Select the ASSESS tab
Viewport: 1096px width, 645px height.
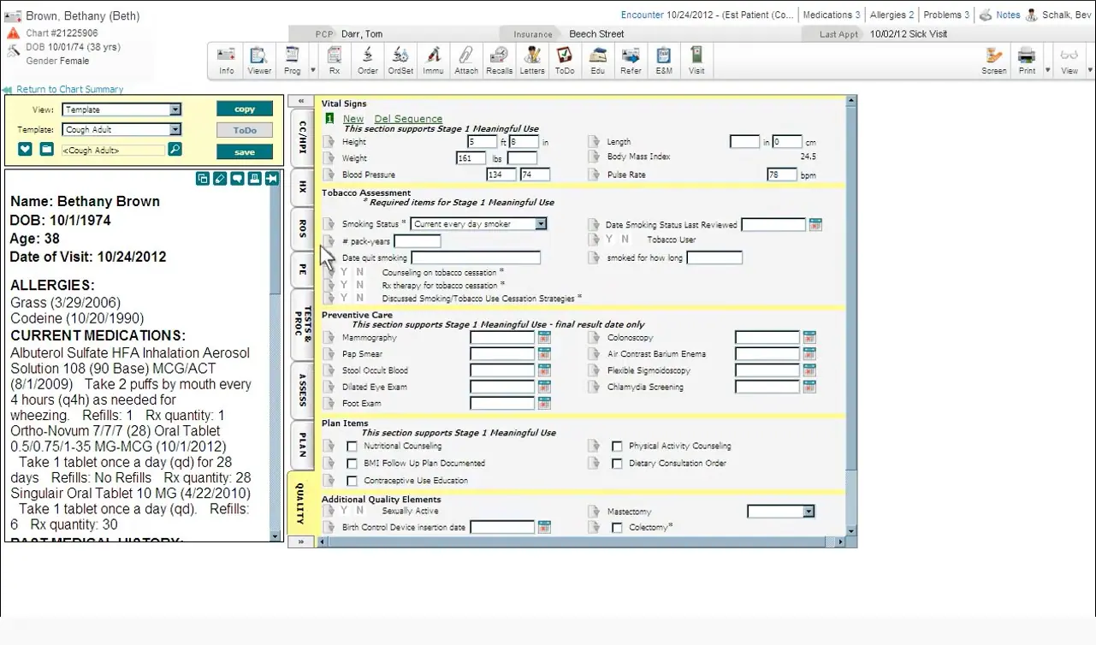click(x=300, y=389)
